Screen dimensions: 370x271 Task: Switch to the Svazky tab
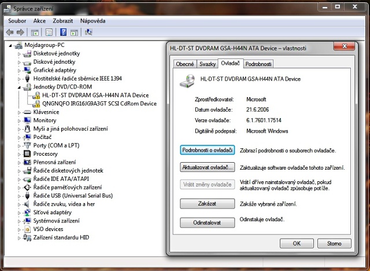coord(208,64)
